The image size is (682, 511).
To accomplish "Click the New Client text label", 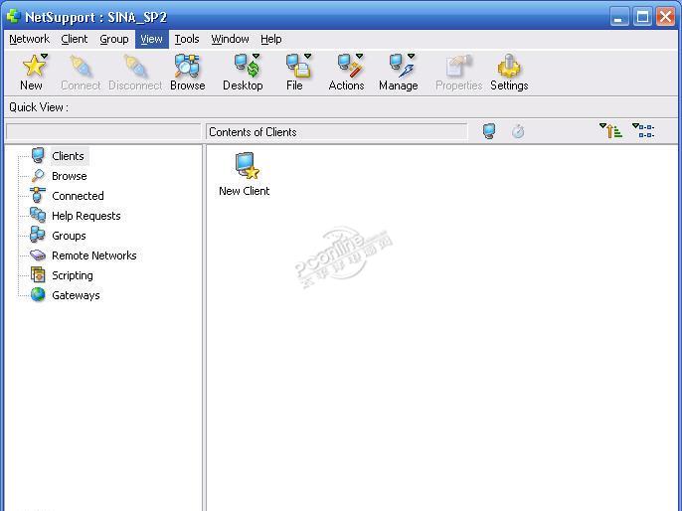I will tap(244, 191).
